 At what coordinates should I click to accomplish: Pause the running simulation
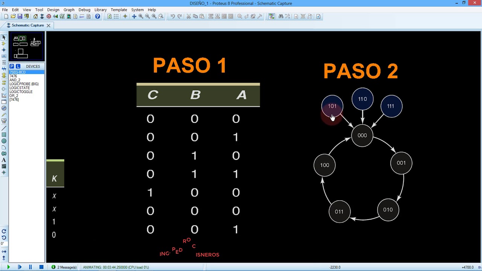(x=31, y=267)
